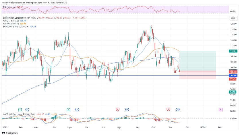Viewport: 240px width, 136px height.
Task: Click the 120.00 price axis label
Action: click(233, 24)
